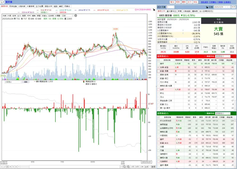Switch to the 即時走勢 tab
This screenshot has height=169, width=237.
[13, 6]
